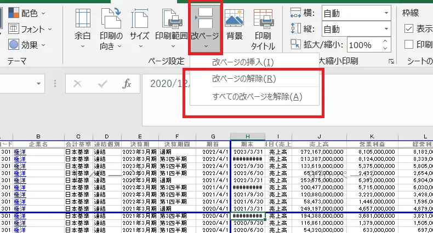Click the fx insert function icon
Image resolution: width=433 pixels, height=233 pixels.
pyautogui.click(x=127, y=84)
